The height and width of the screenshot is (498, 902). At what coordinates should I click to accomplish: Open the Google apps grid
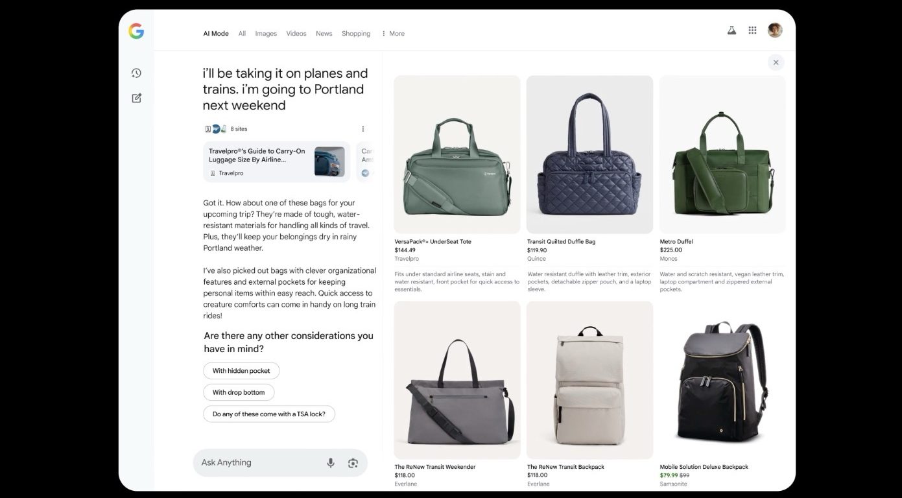[752, 30]
